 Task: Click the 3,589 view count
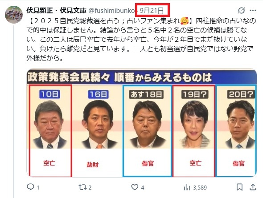click(x=200, y=188)
